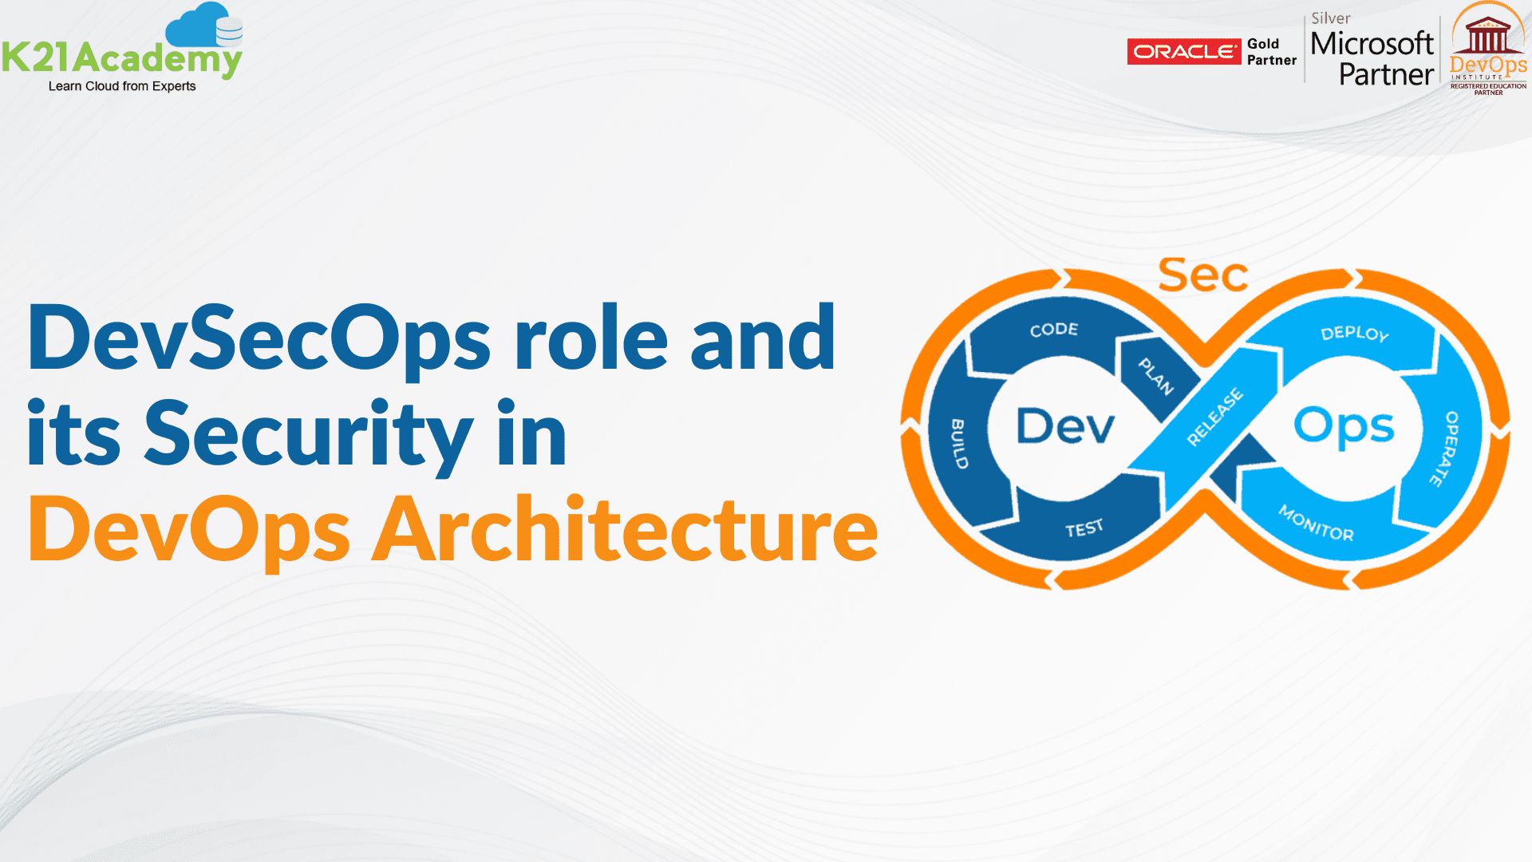
Task: Toggle the Test phase segment
Action: (1085, 527)
